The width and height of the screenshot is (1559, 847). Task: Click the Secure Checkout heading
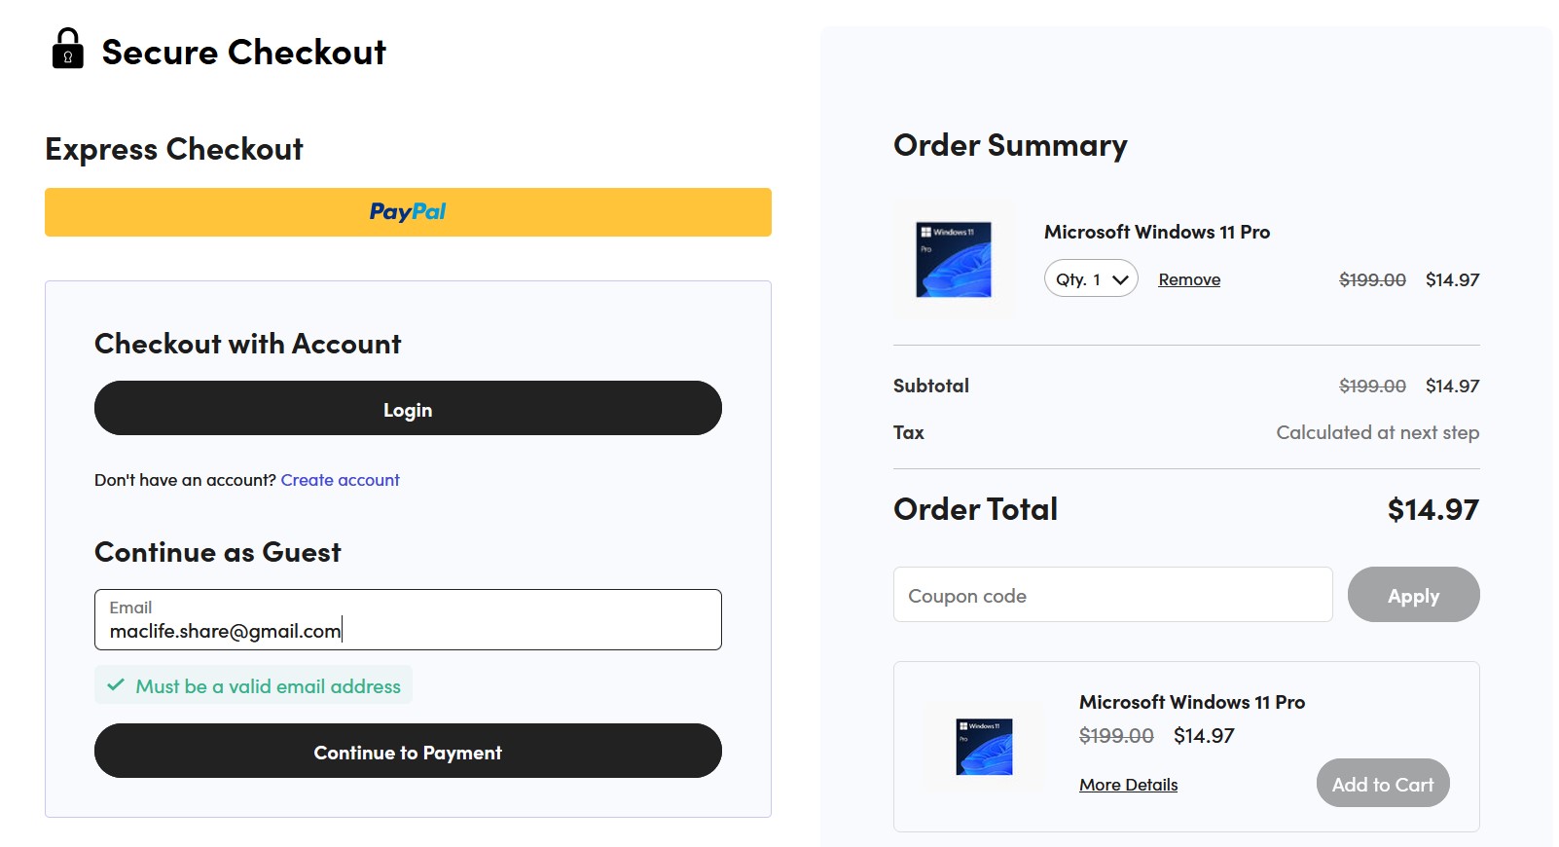(x=243, y=53)
